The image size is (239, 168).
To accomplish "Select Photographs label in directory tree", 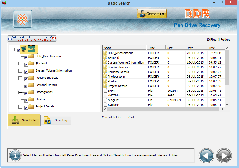I will pyautogui.click(x=44, y=92).
